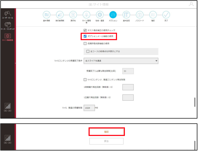Screen dimensions: 198x151
Task: Open the 基本情報 step icon
Action: (47, 15)
